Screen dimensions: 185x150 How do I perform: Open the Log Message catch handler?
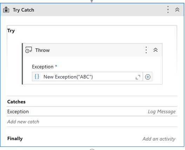pos(161,111)
